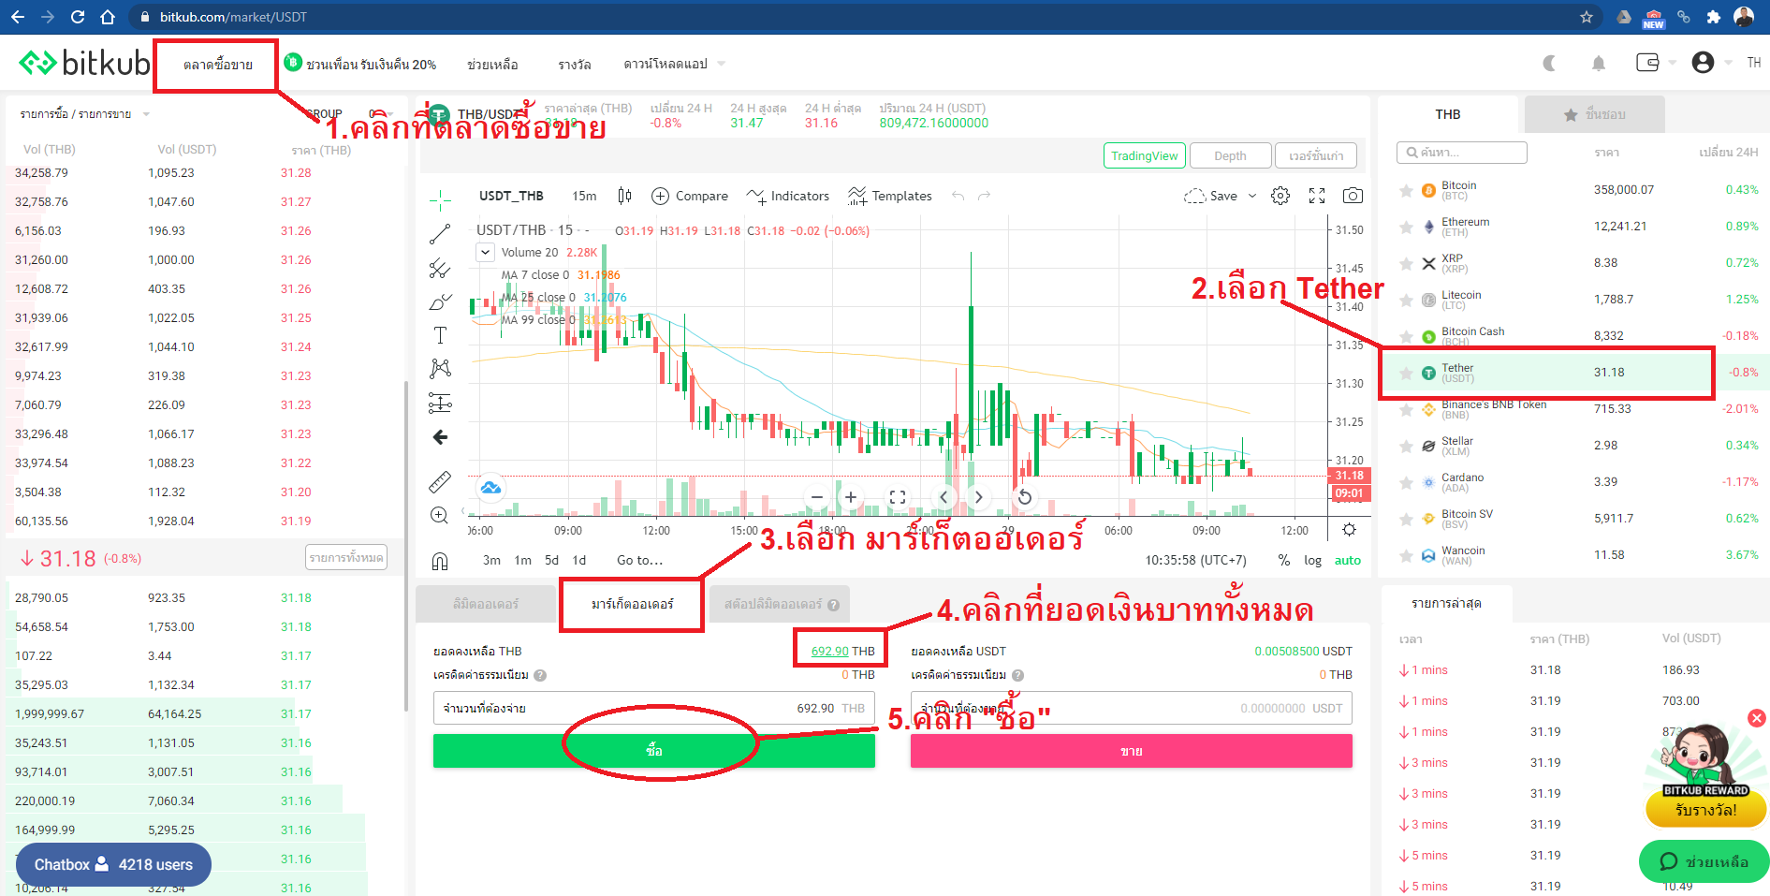Switch to the market order tab

[x=632, y=604]
